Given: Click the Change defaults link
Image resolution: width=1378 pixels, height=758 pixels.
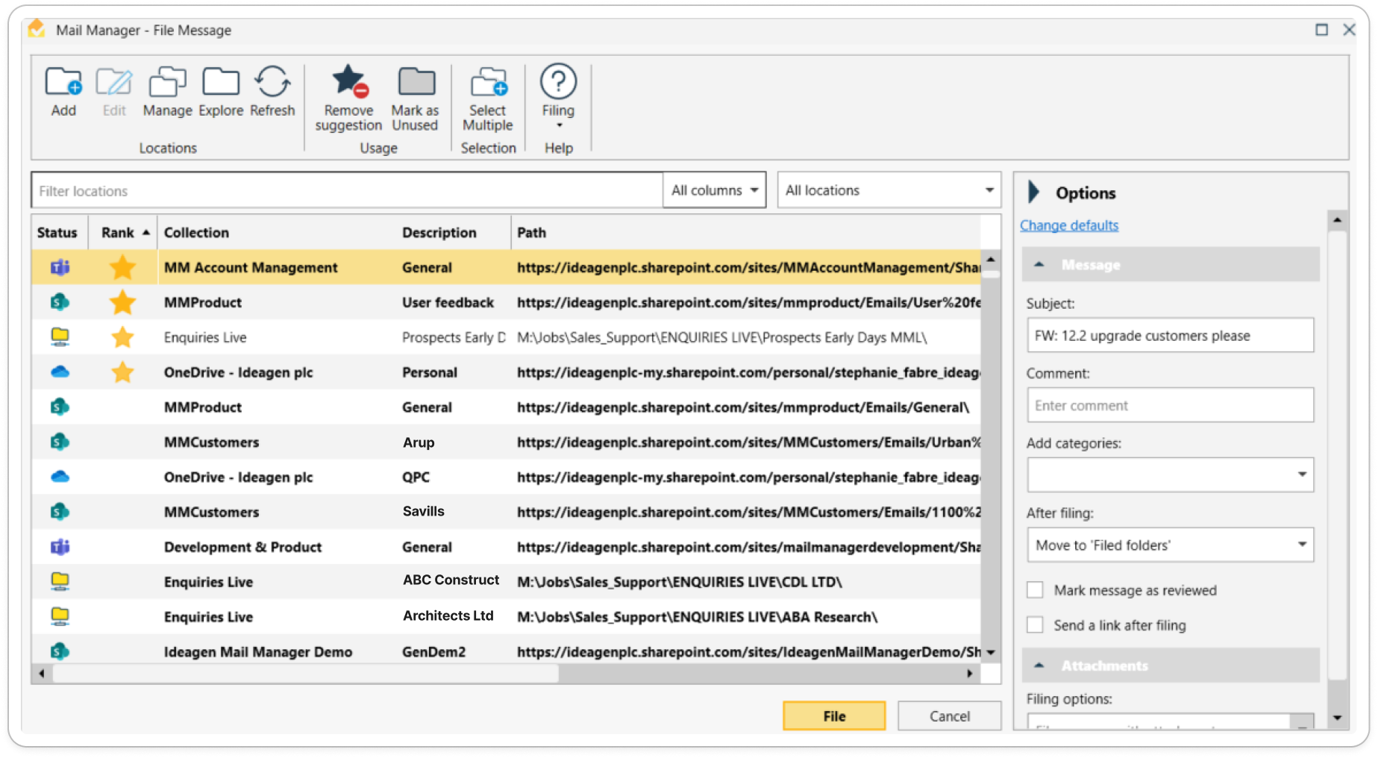Looking at the screenshot, I should pyautogui.click(x=1068, y=225).
